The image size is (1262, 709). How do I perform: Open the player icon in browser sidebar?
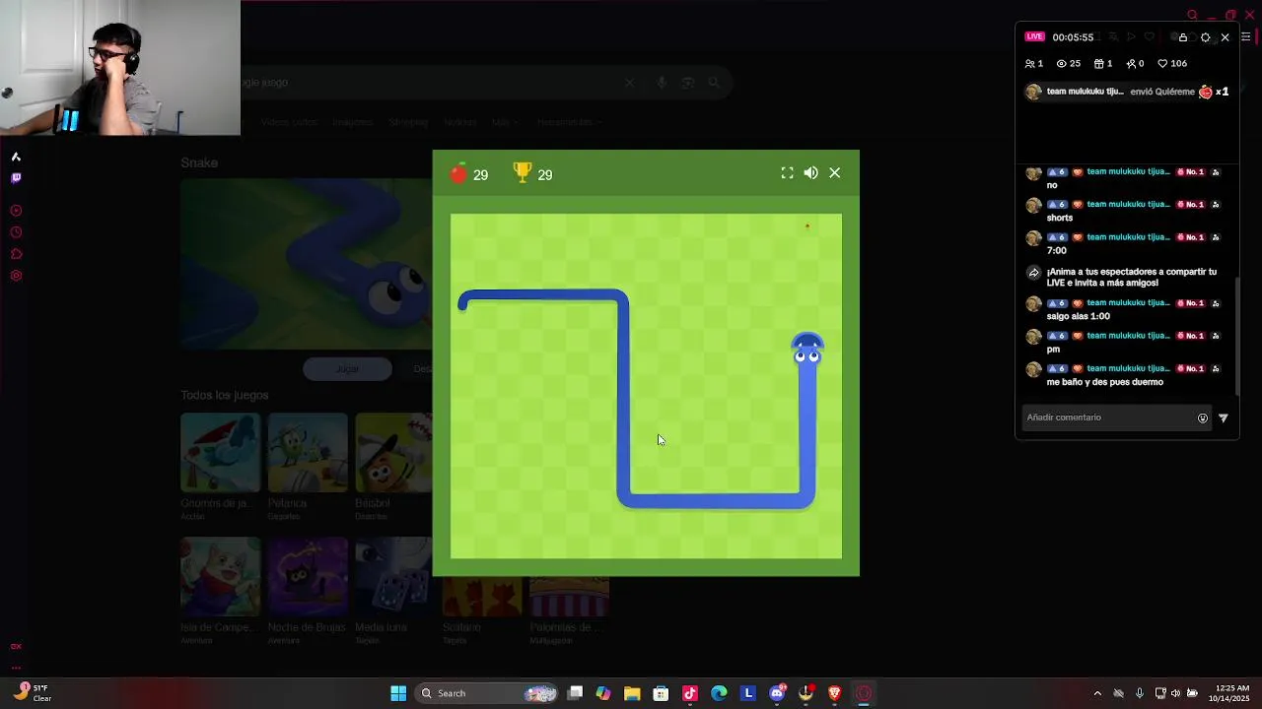[x=16, y=211]
